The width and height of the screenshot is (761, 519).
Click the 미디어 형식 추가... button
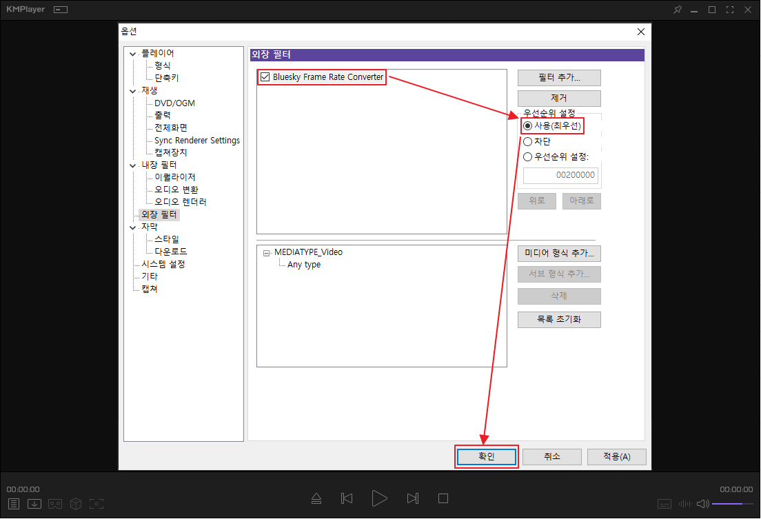[559, 254]
